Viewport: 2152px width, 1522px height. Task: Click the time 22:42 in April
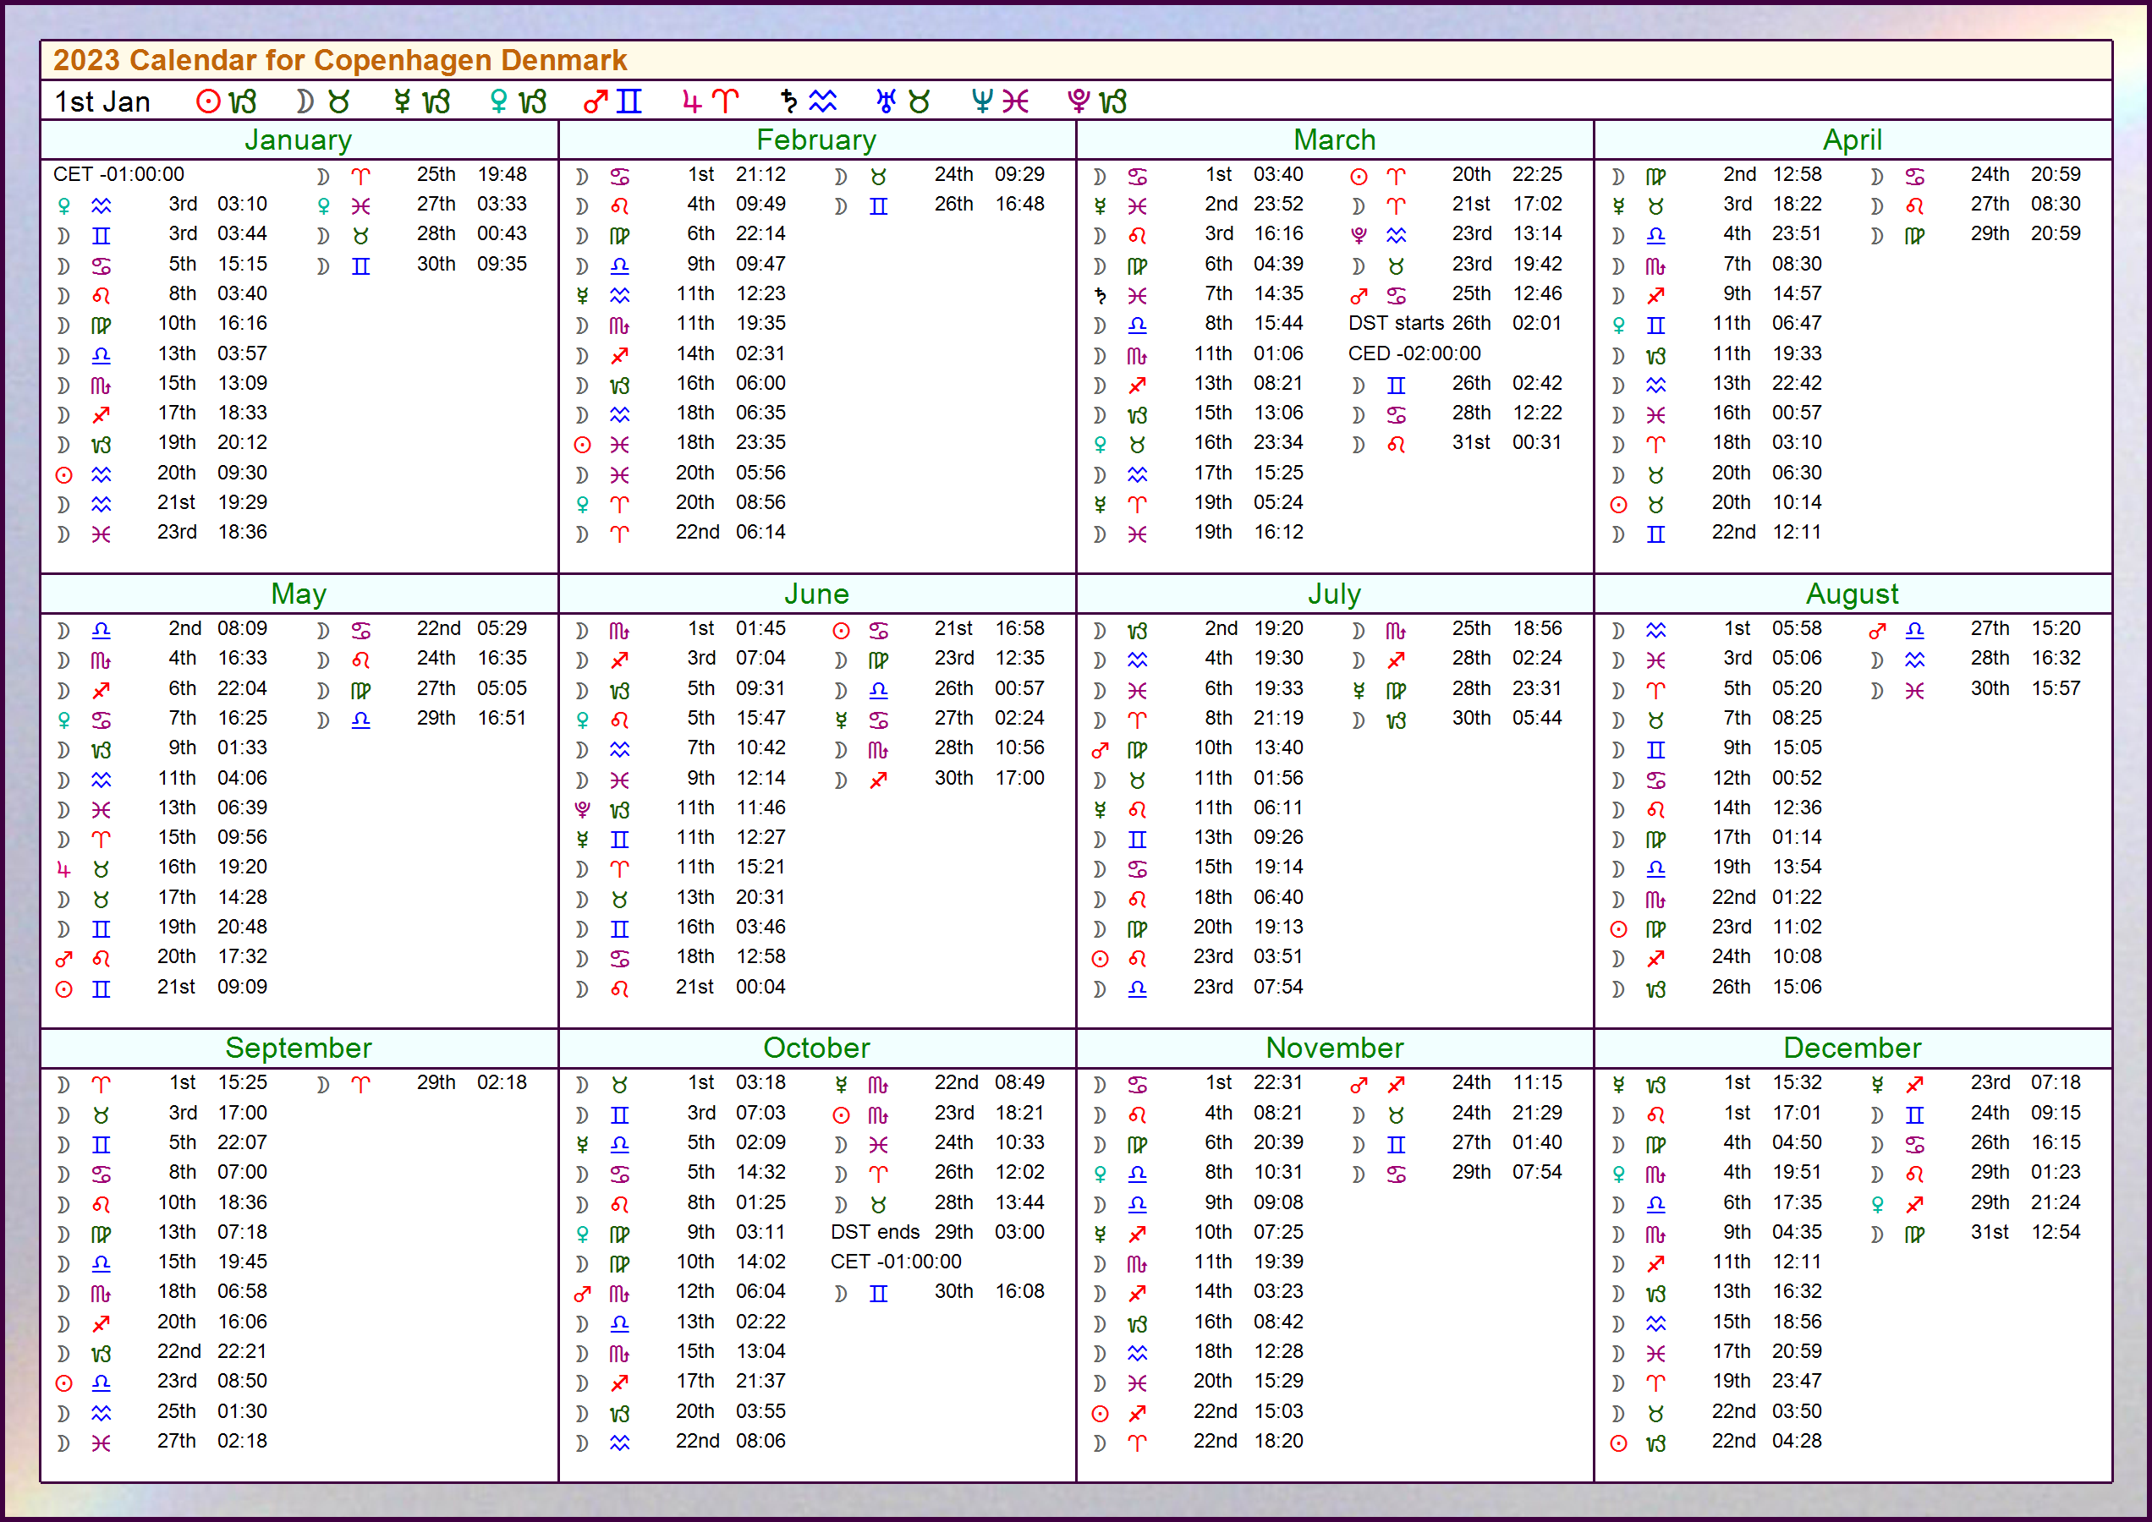click(1797, 383)
